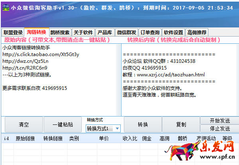Image resolution: width=239 pixels, height=165 pixels.
Task: Expand the 转换方式 dropdown
Action: tap(118, 128)
